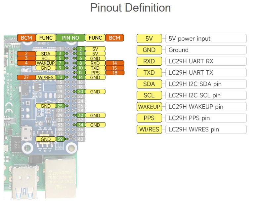Click green pin number 20
Screen dimensions: 260x209
click(81, 91)
